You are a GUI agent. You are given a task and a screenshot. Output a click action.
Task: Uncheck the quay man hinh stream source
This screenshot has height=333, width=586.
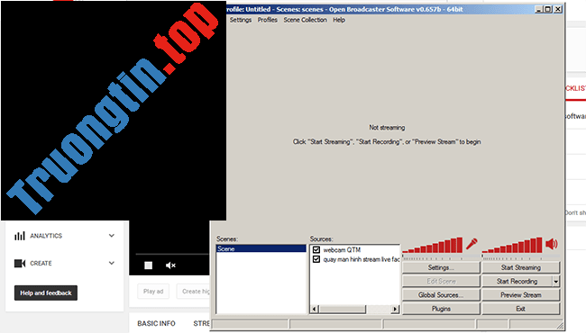pos(316,259)
